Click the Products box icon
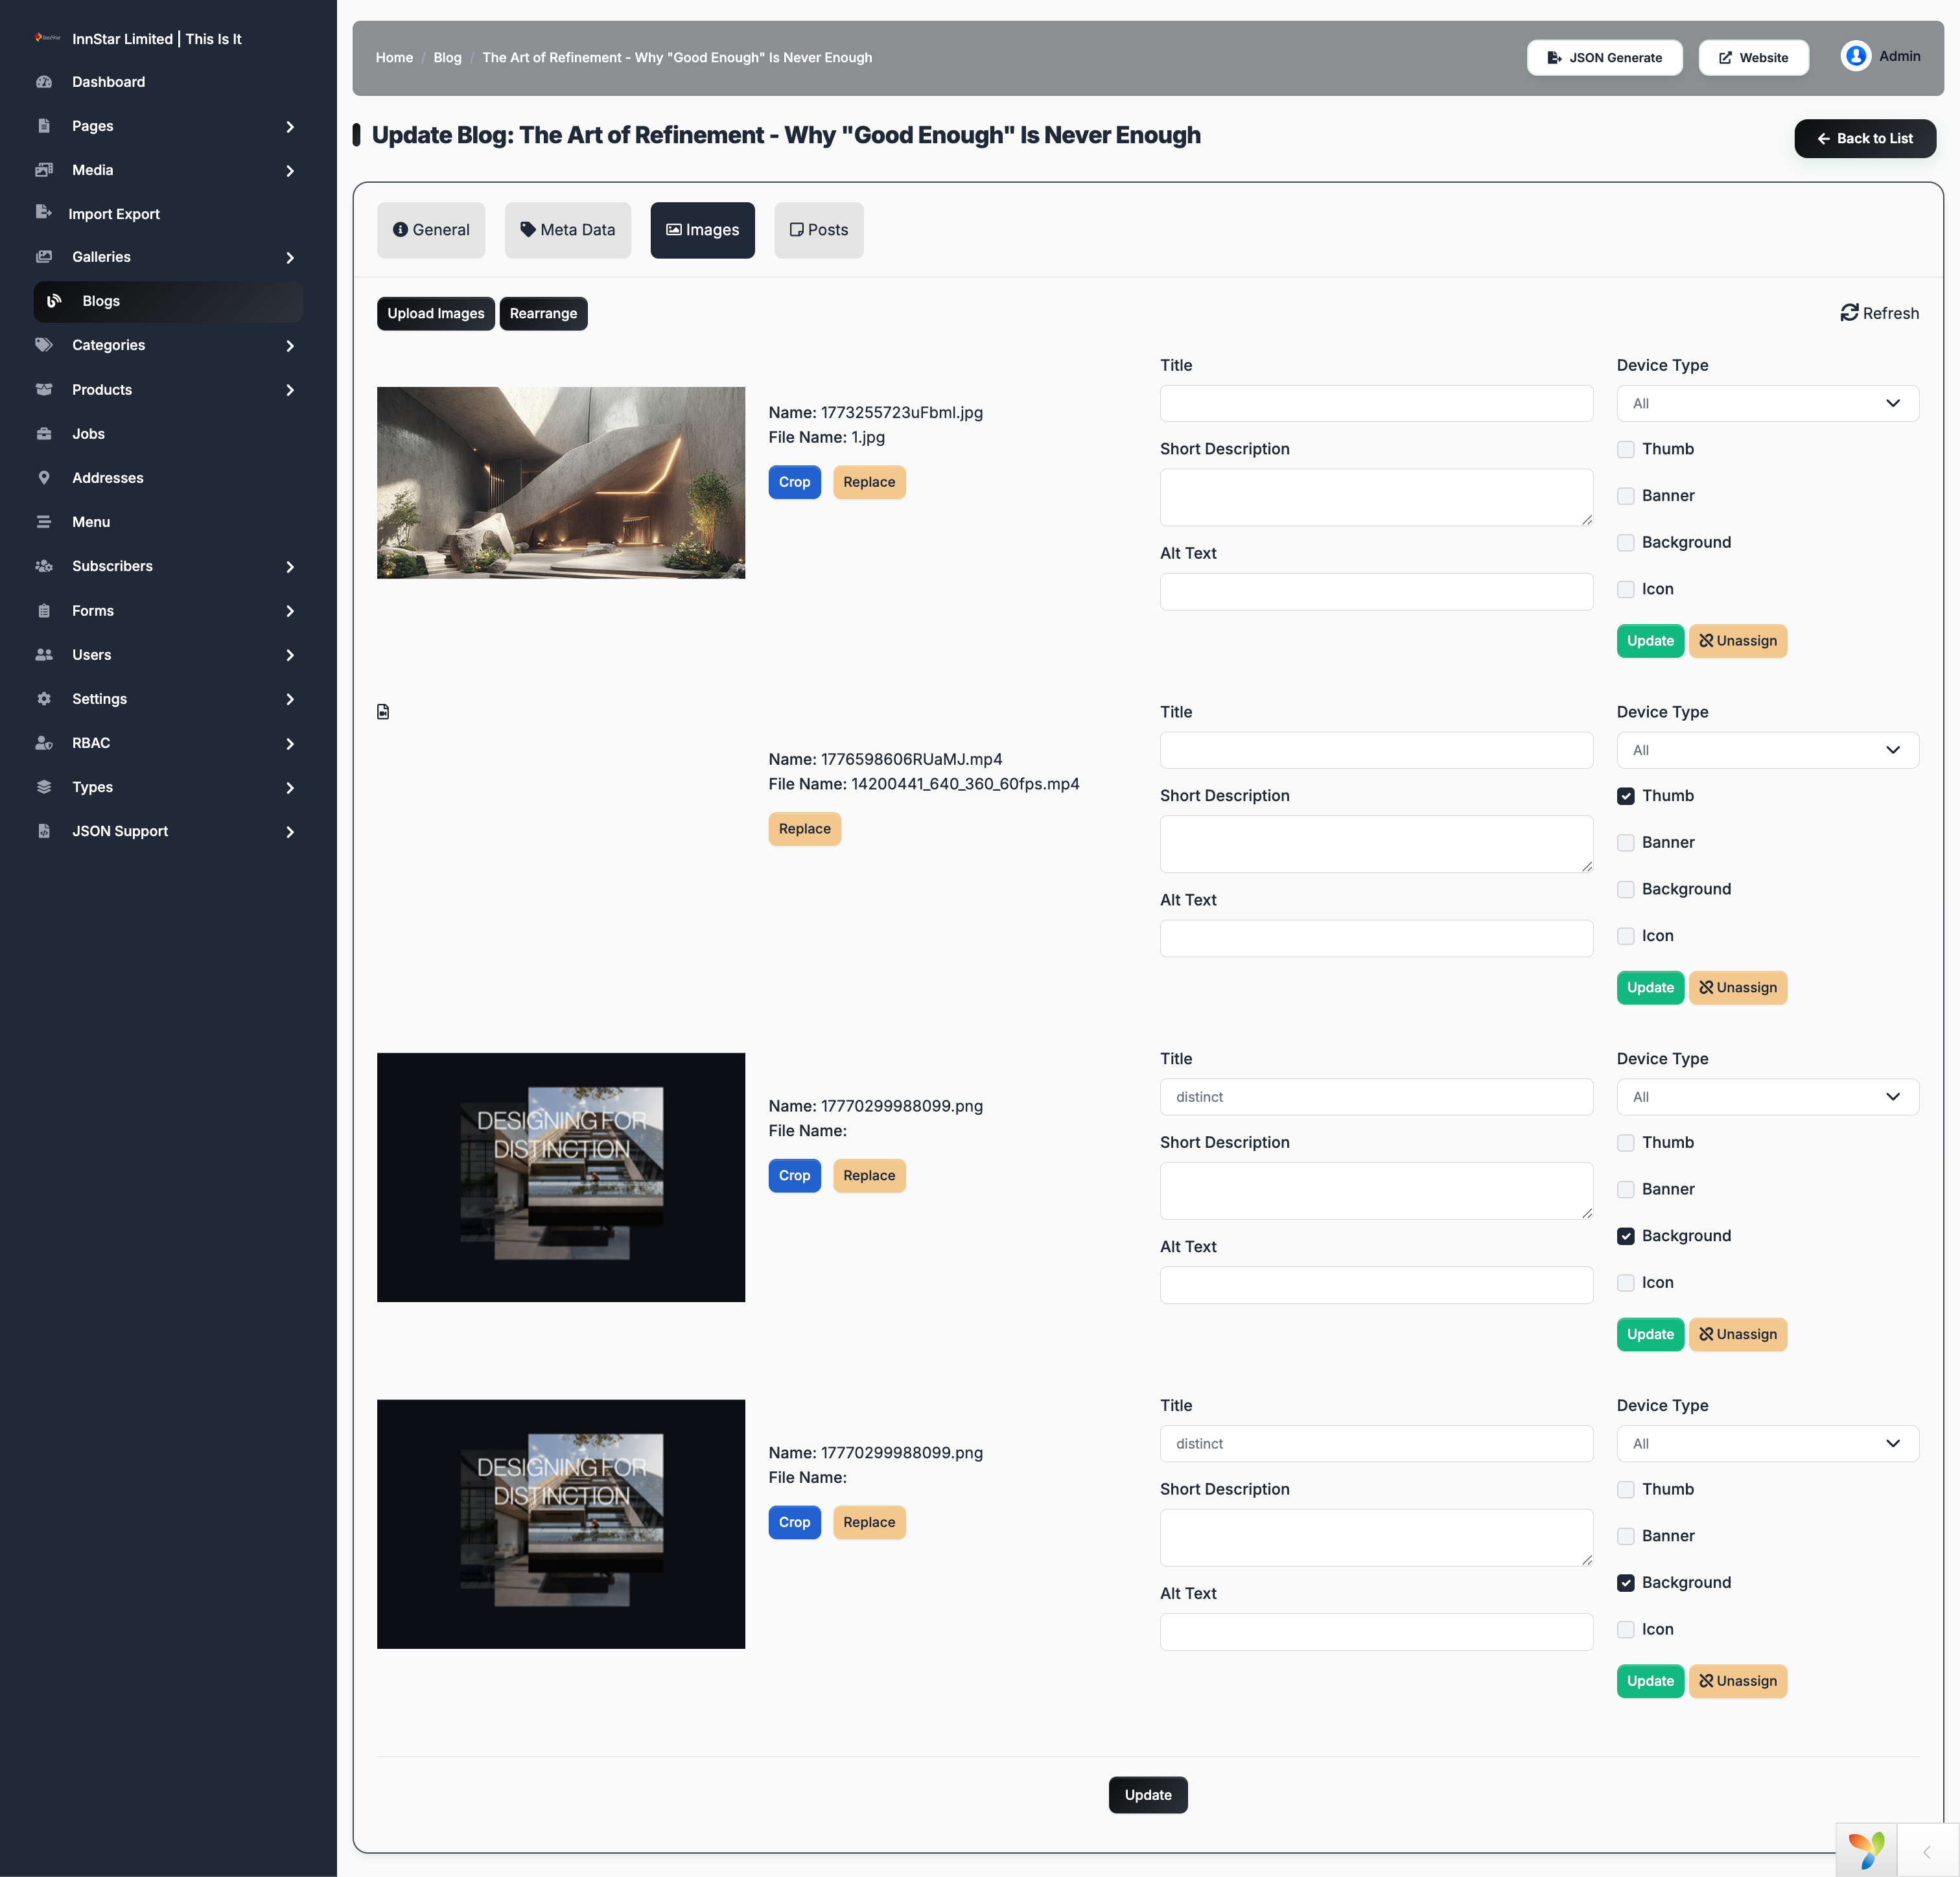The height and width of the screenshot is (1877, 1960). tap(44, 390)
